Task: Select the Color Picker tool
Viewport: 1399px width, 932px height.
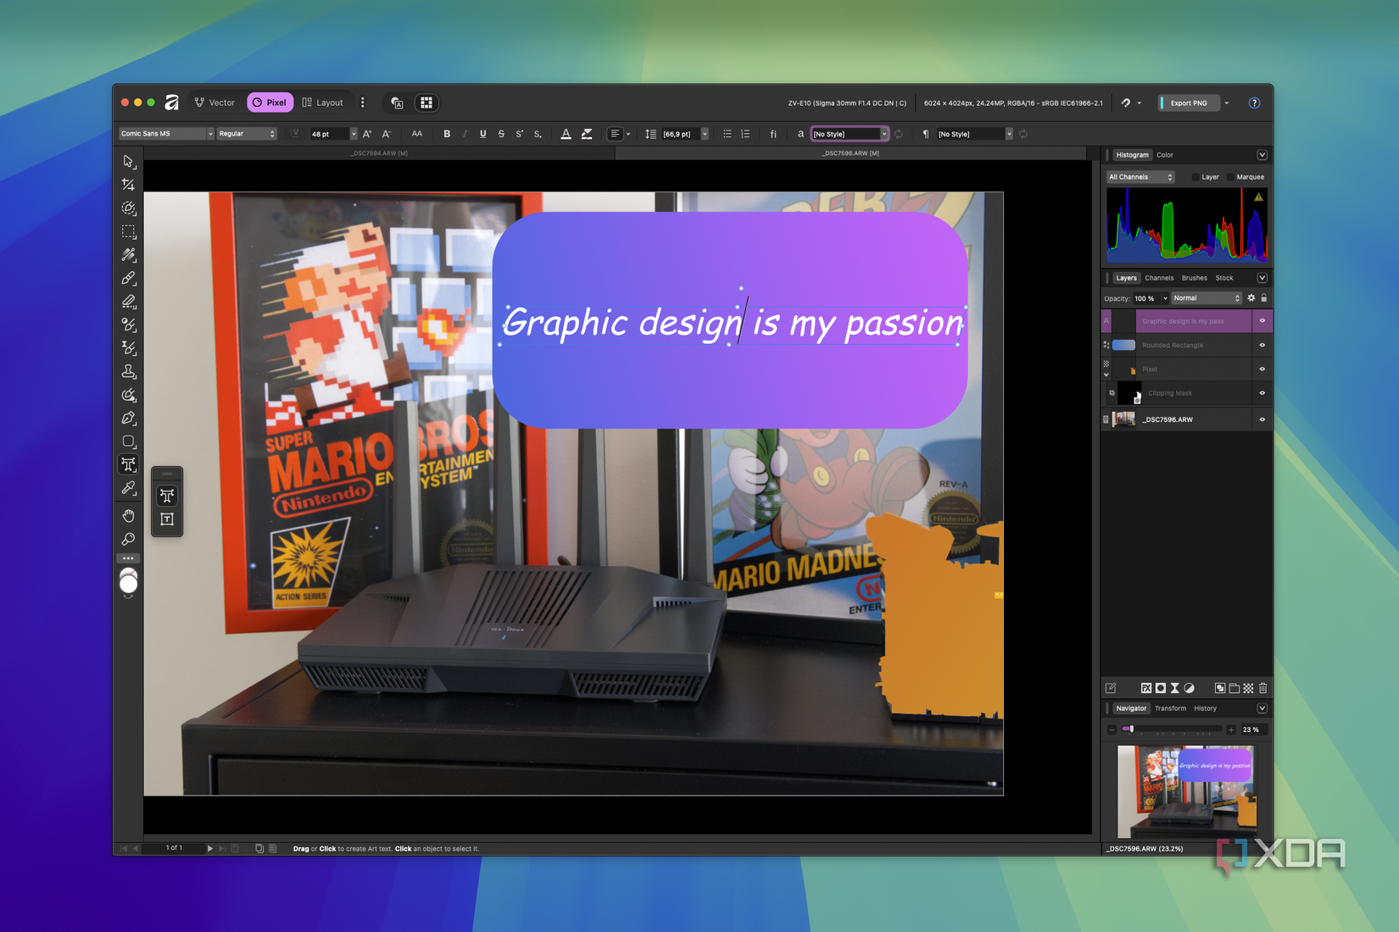Action: pyautogui.click(x=128, y=487)
